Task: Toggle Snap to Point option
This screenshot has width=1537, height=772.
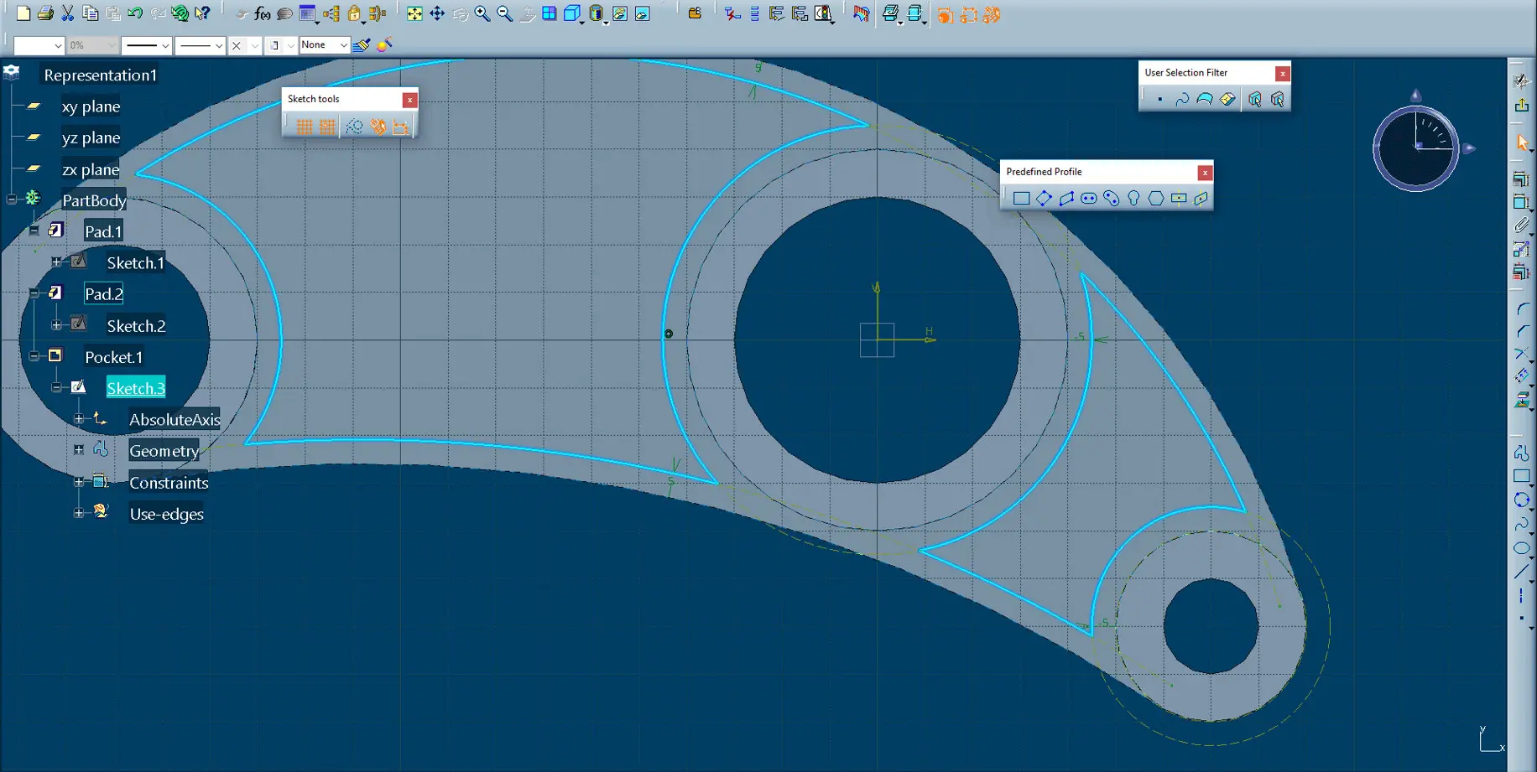Action: (x=327, y=127)
